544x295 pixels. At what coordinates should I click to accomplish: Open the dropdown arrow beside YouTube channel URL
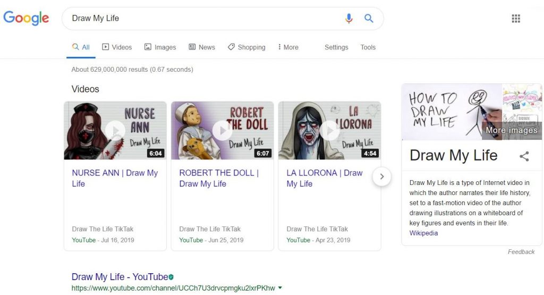click(x=280, y=288)
